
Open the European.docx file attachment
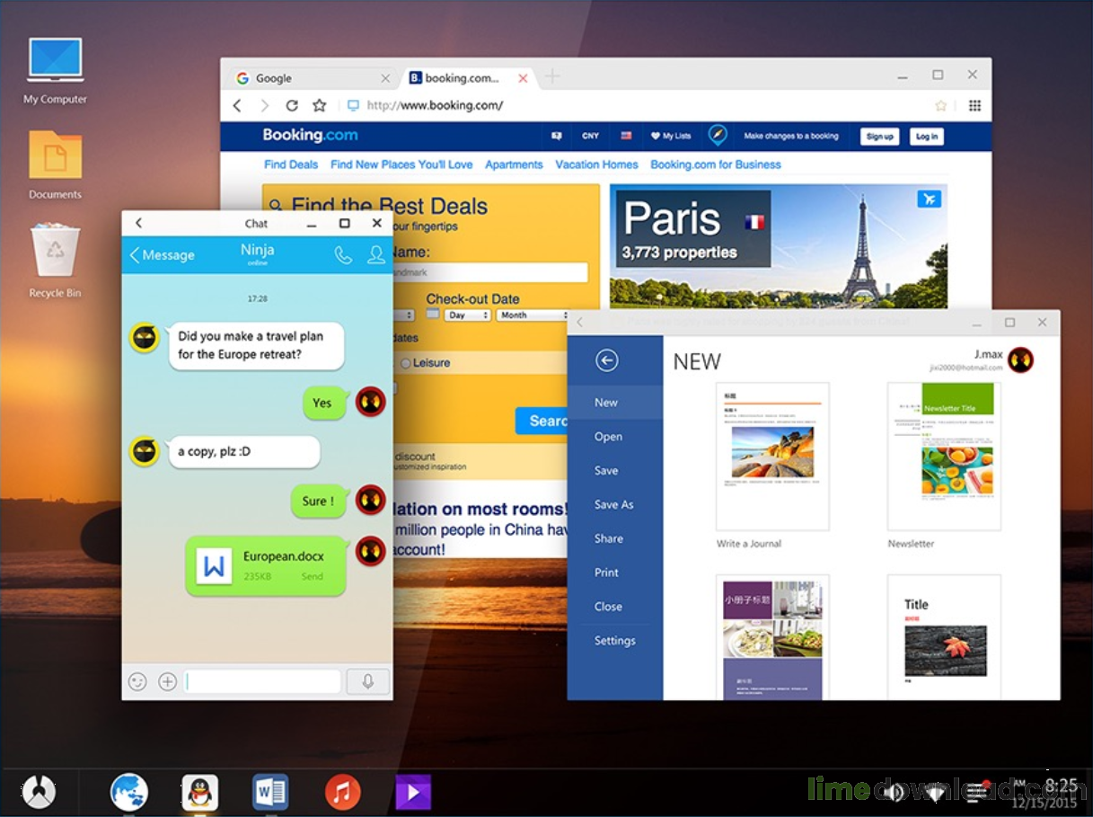pos(266,565)
